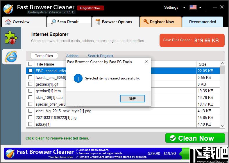Click the Save Disk Space 819.66 KB badge
The height and width of the screenshot is (163, 229).
(x=192, y=40)
